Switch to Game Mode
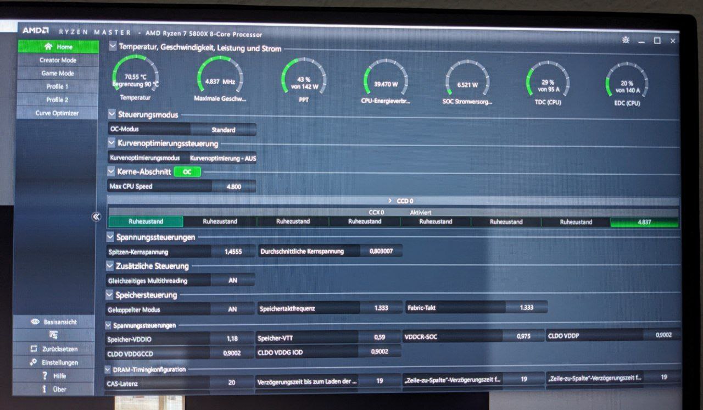The image size is (703, 410). 58,73
